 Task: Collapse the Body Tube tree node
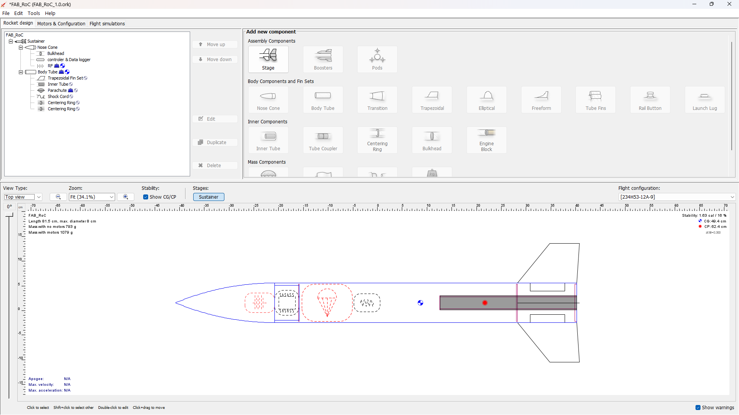point(21,72)
